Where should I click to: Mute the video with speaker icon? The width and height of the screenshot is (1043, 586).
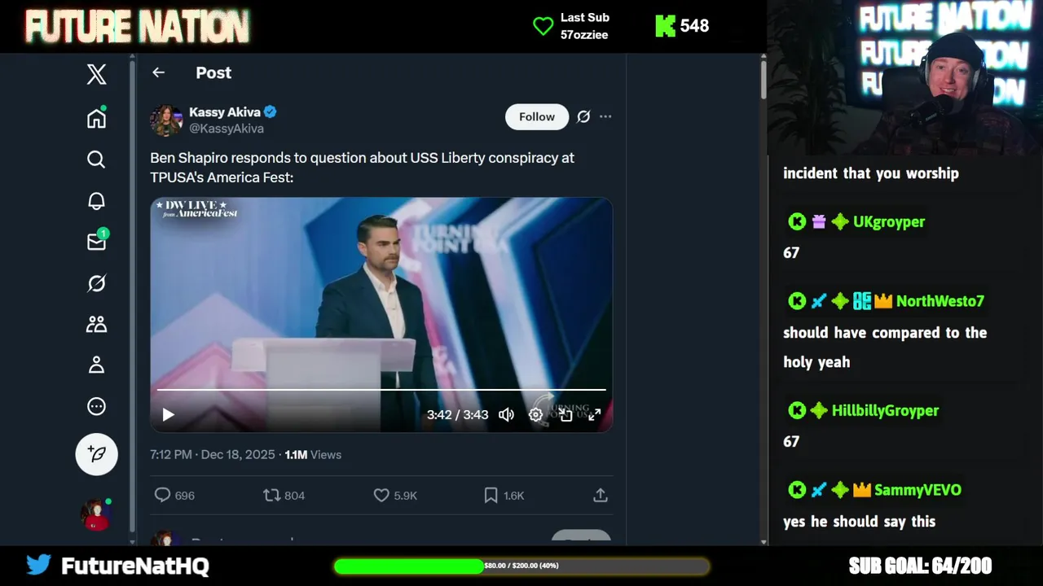507,415
